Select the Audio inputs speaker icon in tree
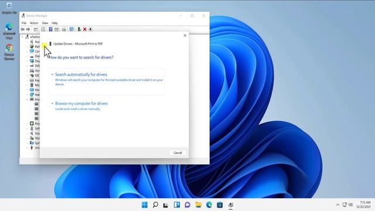375x211 pixels. [x=32, y=42]
